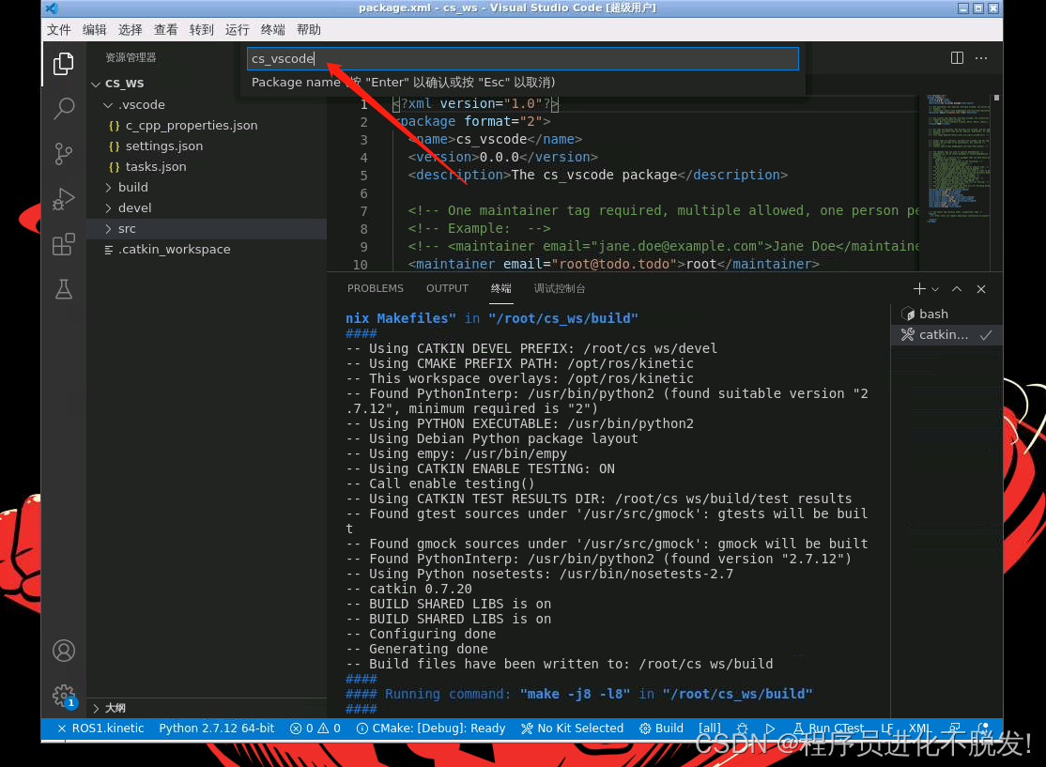Switch to the OUTPUT tab

pos(447,288)
